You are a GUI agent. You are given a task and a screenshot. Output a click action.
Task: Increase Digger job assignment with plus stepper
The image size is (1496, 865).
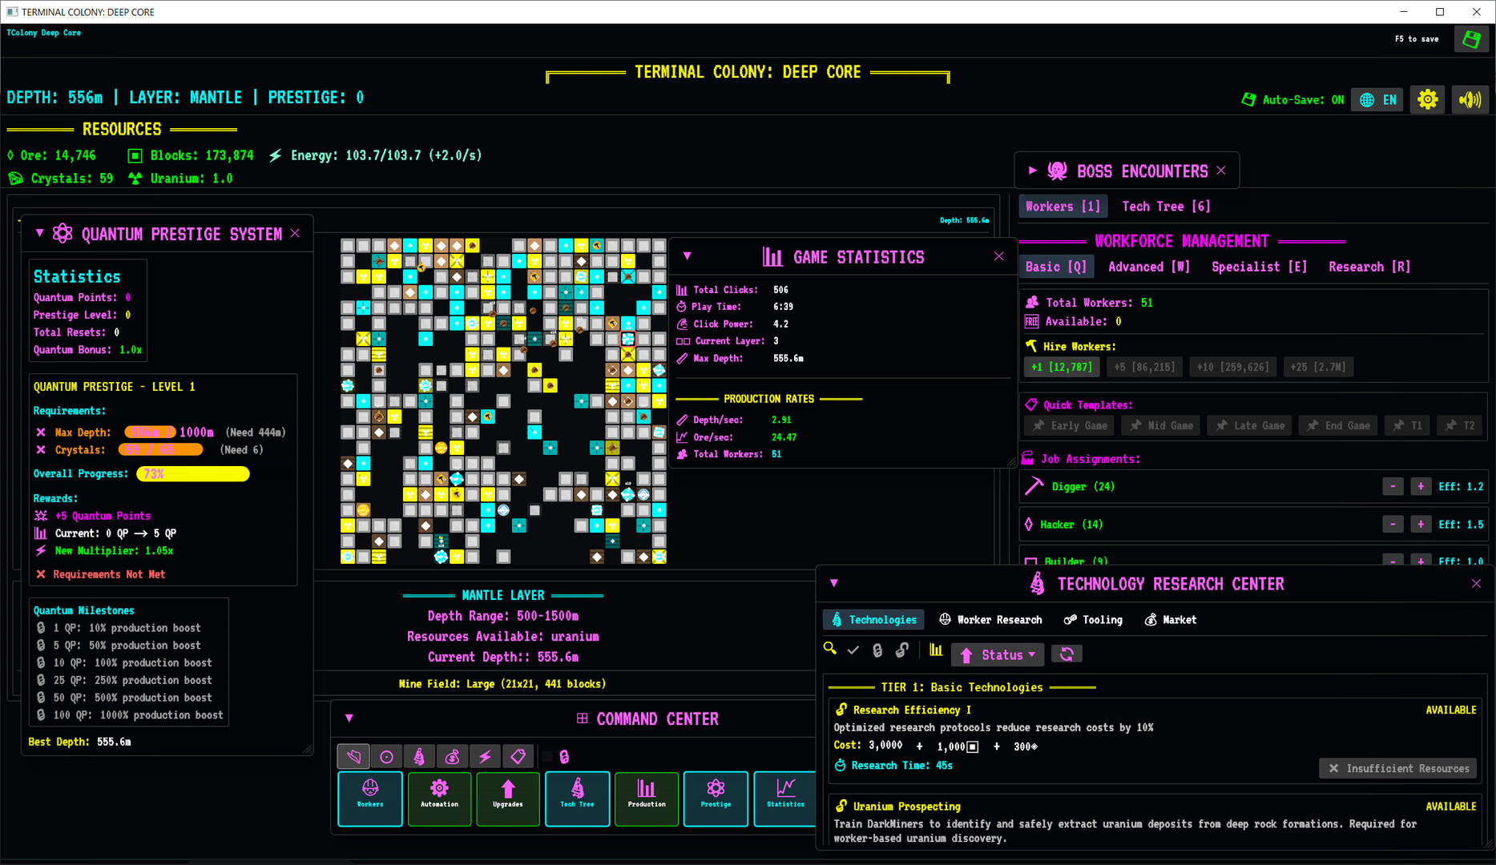coord(1420,486)
